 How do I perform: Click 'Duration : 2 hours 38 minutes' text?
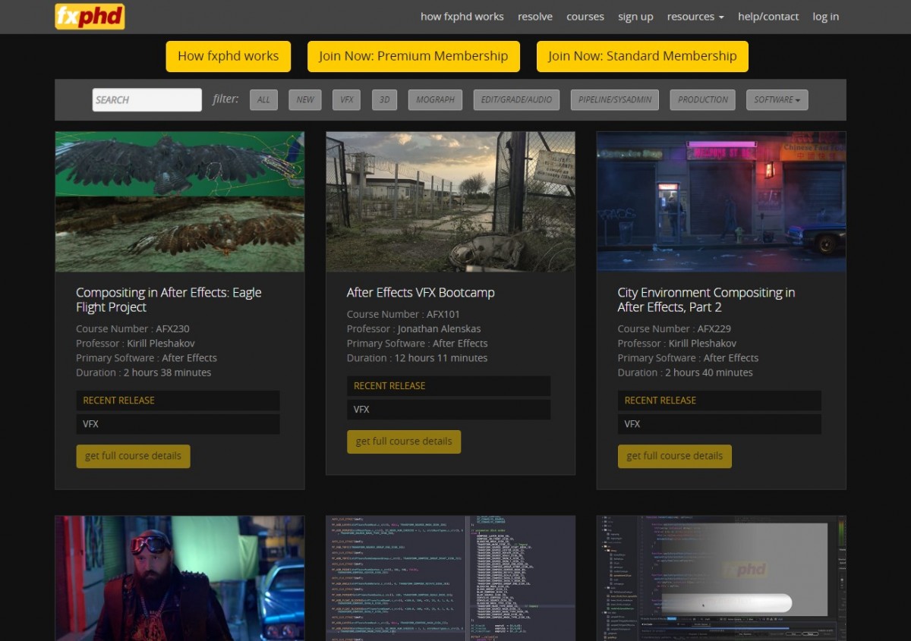pos(143,372)
